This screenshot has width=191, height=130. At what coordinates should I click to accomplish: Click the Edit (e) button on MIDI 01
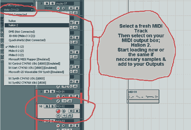point(58,101)
